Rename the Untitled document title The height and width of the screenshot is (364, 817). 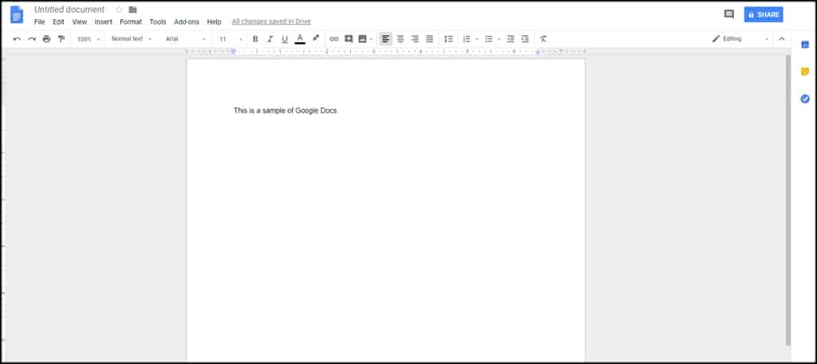69,10
